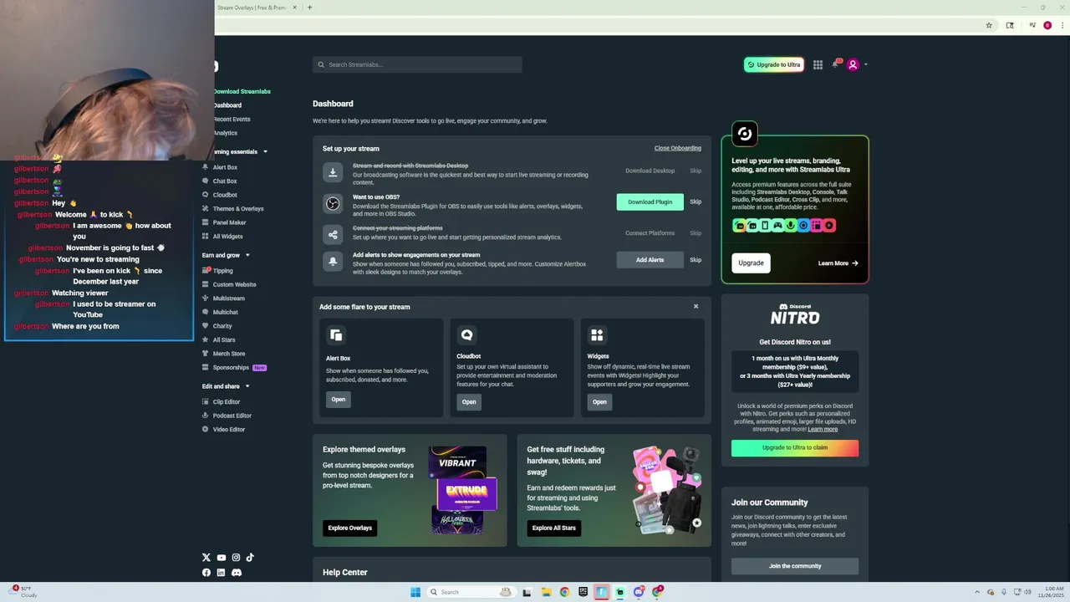Click the Download Plugin button for OBS
1070x602 pixels.
pyautogui.click(x=650, y=202)
